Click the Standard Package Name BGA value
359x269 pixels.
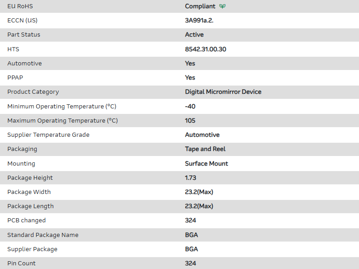[x=191, y=235]
